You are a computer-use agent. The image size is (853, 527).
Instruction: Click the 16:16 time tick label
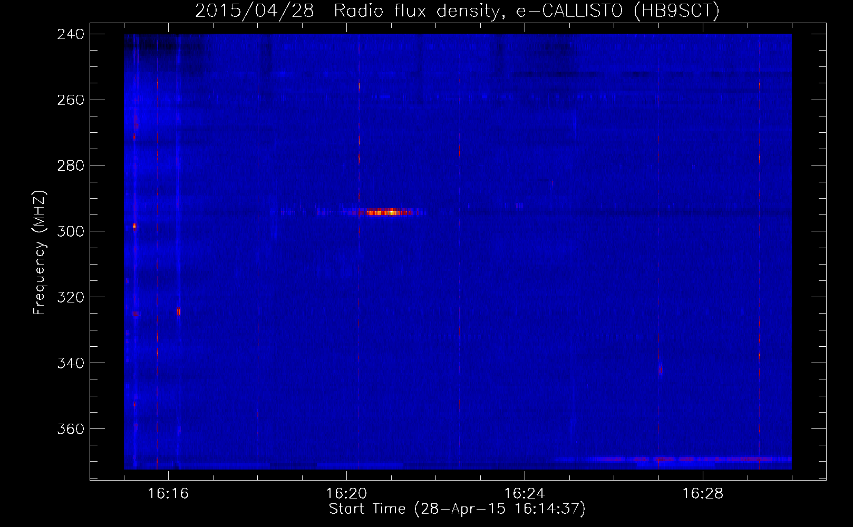click(x=168, y=494)
